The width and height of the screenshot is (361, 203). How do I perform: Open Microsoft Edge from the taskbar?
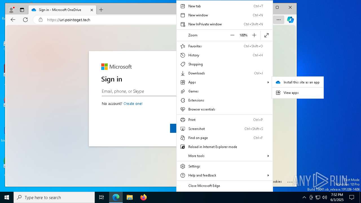point(116,197)
